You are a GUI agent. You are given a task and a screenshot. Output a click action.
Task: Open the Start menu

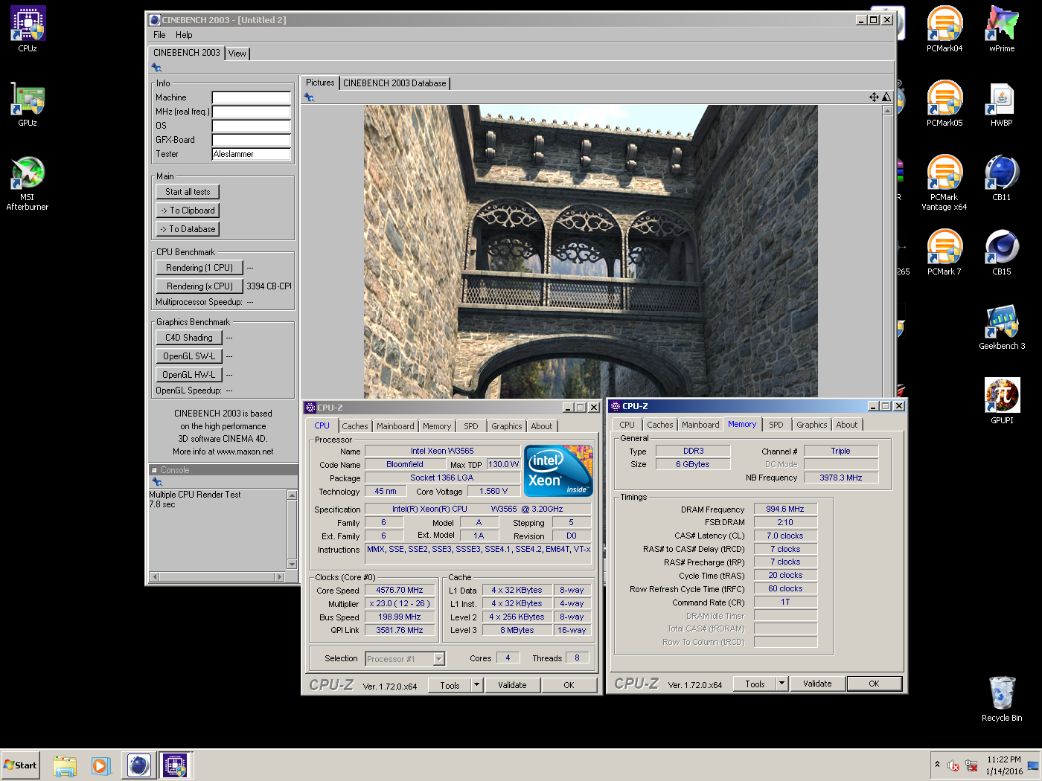click(x=21, y=765)
